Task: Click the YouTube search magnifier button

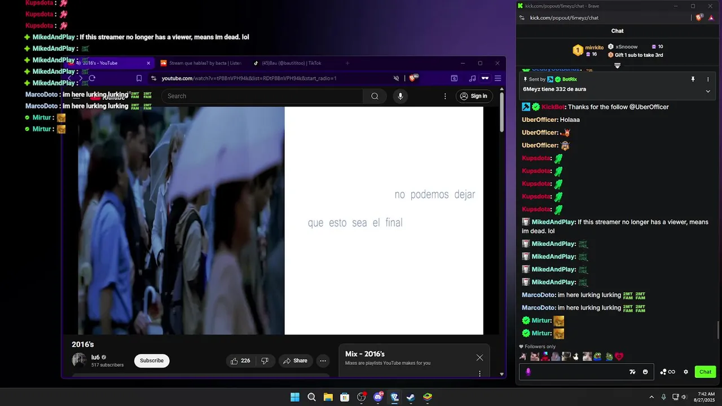Action: tap(375, 96)
